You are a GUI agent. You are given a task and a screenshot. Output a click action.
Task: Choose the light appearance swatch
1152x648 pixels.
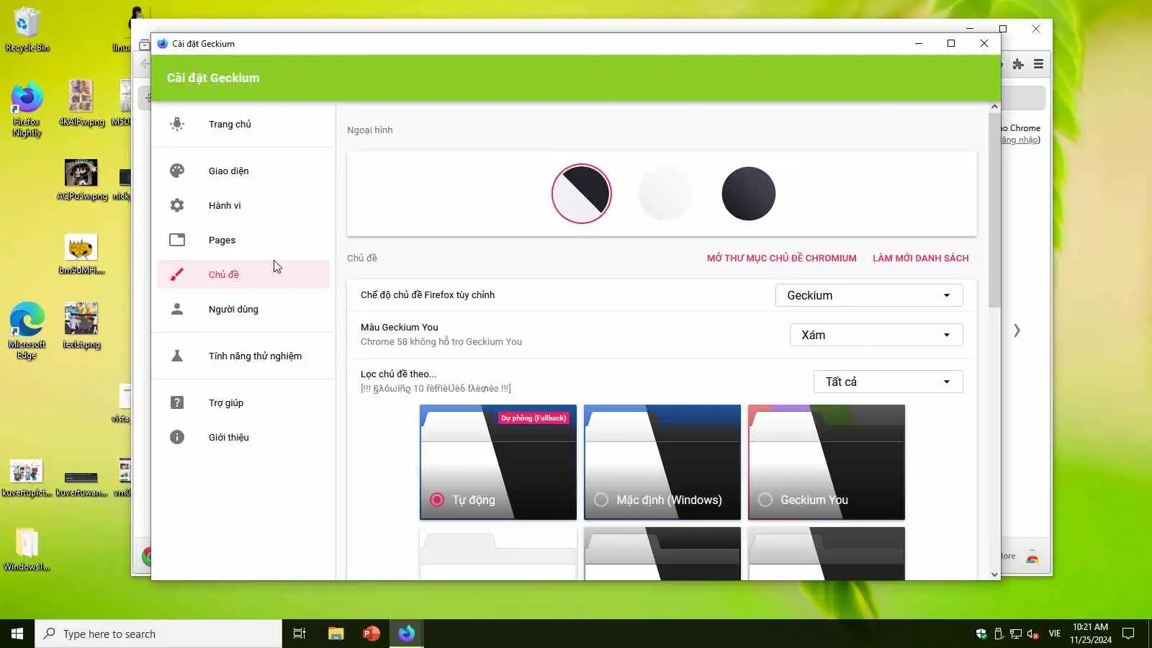click(665, 194)
